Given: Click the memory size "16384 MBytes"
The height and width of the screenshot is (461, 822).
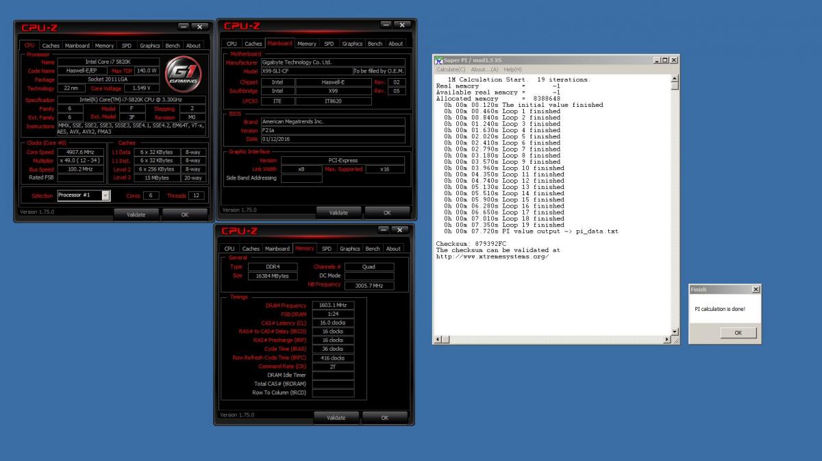Looking at the screenshot, I should (274, 275).
